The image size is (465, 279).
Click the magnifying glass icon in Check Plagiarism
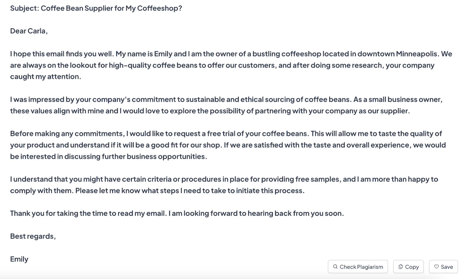(x=336, y=267)
